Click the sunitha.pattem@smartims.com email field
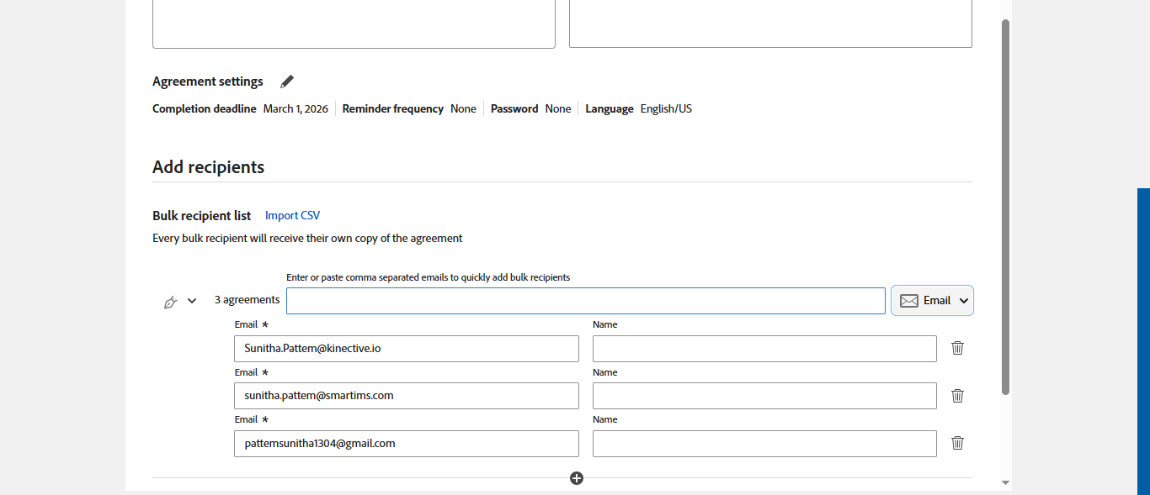1150x495 pixels. (x=406, y=396)
